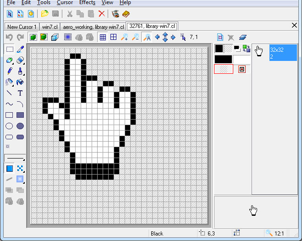Click the save floppy disk icon
302x241 pixels.
click(x=55, y=14)
